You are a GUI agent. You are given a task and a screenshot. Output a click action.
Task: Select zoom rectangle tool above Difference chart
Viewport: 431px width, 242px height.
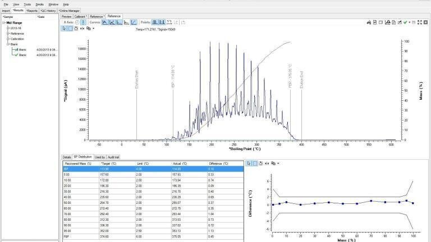pyautogui.click(x=255, y=163)
